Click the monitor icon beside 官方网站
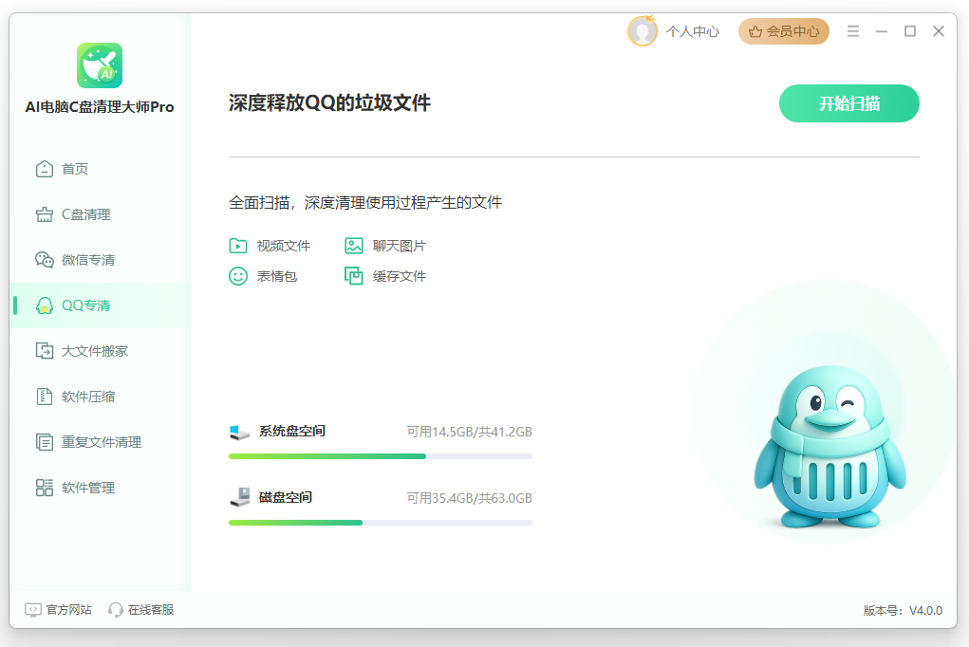 click(x=33, y=610)
